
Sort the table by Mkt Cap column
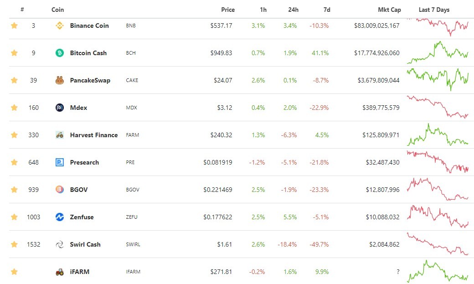click(389, 10)
